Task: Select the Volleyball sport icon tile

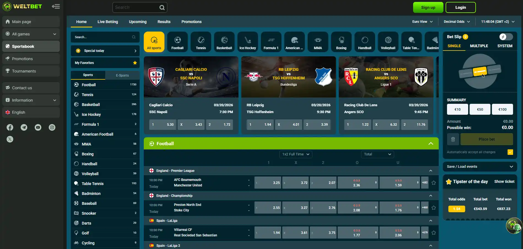Action: 388,42
